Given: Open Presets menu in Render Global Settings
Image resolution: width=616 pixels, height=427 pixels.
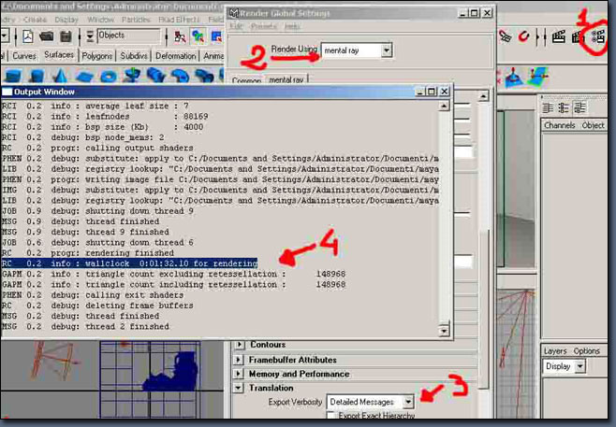Looking at the screenshot, I should click(x=264, y=26).
